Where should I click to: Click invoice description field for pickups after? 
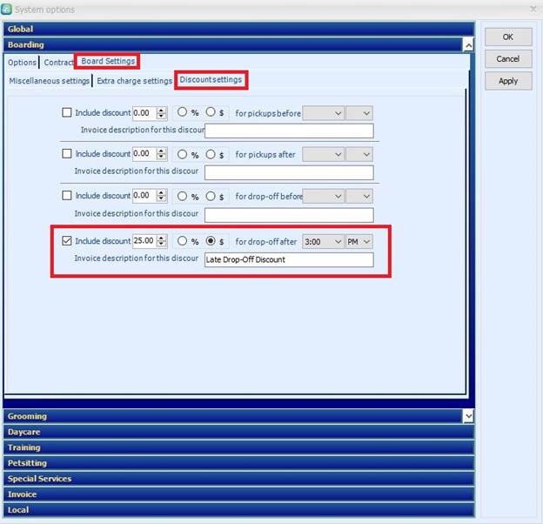pos(289,172)
